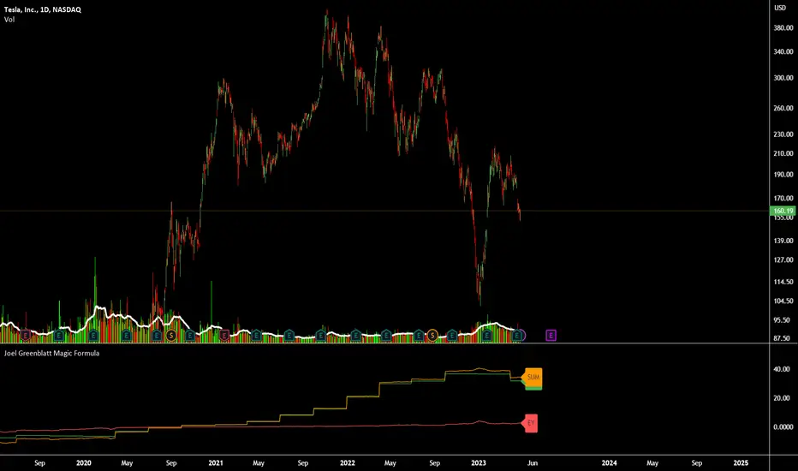Click the 2020 label on time axis
798x471 pixels.
[83, 462]
